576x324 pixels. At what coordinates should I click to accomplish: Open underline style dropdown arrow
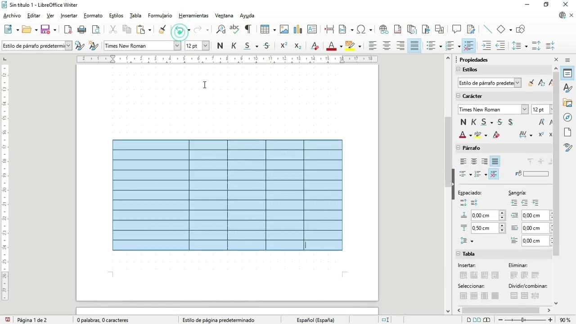pos(256,46)
